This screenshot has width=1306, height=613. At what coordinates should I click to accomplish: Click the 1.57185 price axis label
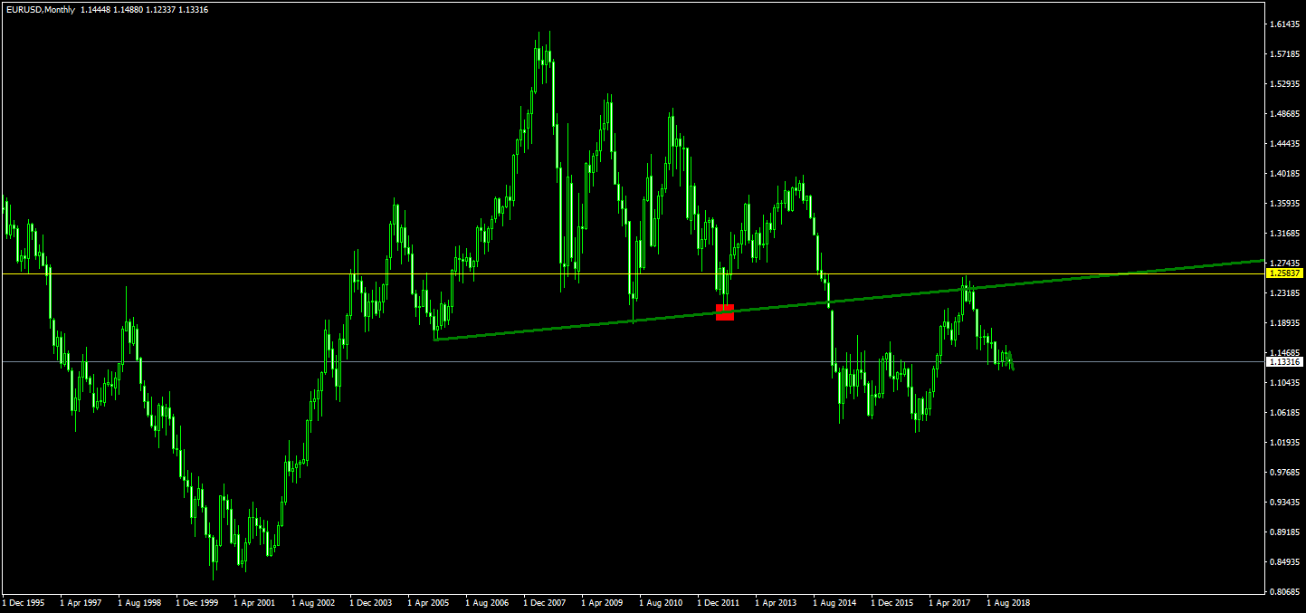1285,54
